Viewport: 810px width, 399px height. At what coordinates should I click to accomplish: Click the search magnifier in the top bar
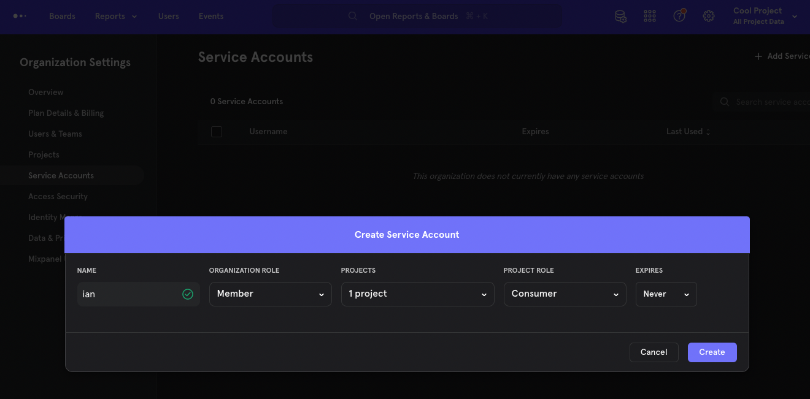point(353,16)
